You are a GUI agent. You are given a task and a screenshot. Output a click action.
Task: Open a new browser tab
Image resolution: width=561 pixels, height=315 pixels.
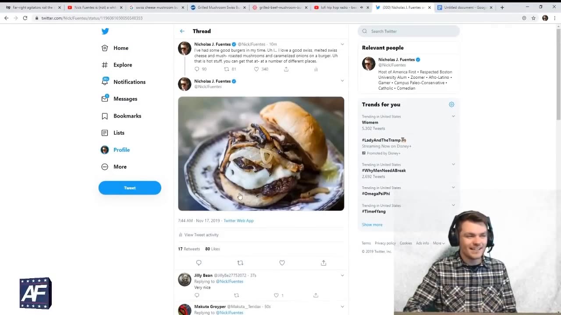tap(502, 7)
